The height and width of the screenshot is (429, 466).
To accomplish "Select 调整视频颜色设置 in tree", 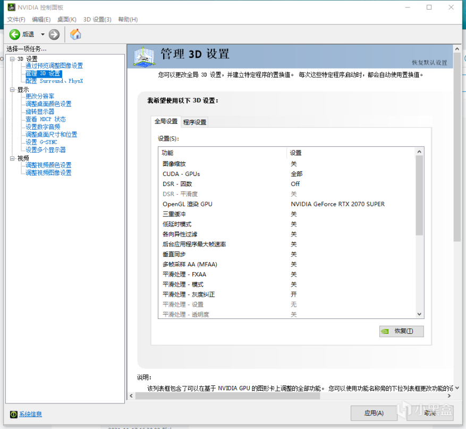I will tap(48, 165).
